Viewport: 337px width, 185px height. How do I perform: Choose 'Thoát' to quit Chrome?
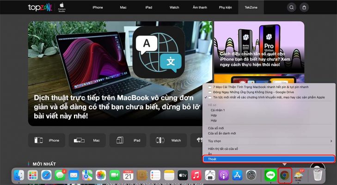(269, 159)
